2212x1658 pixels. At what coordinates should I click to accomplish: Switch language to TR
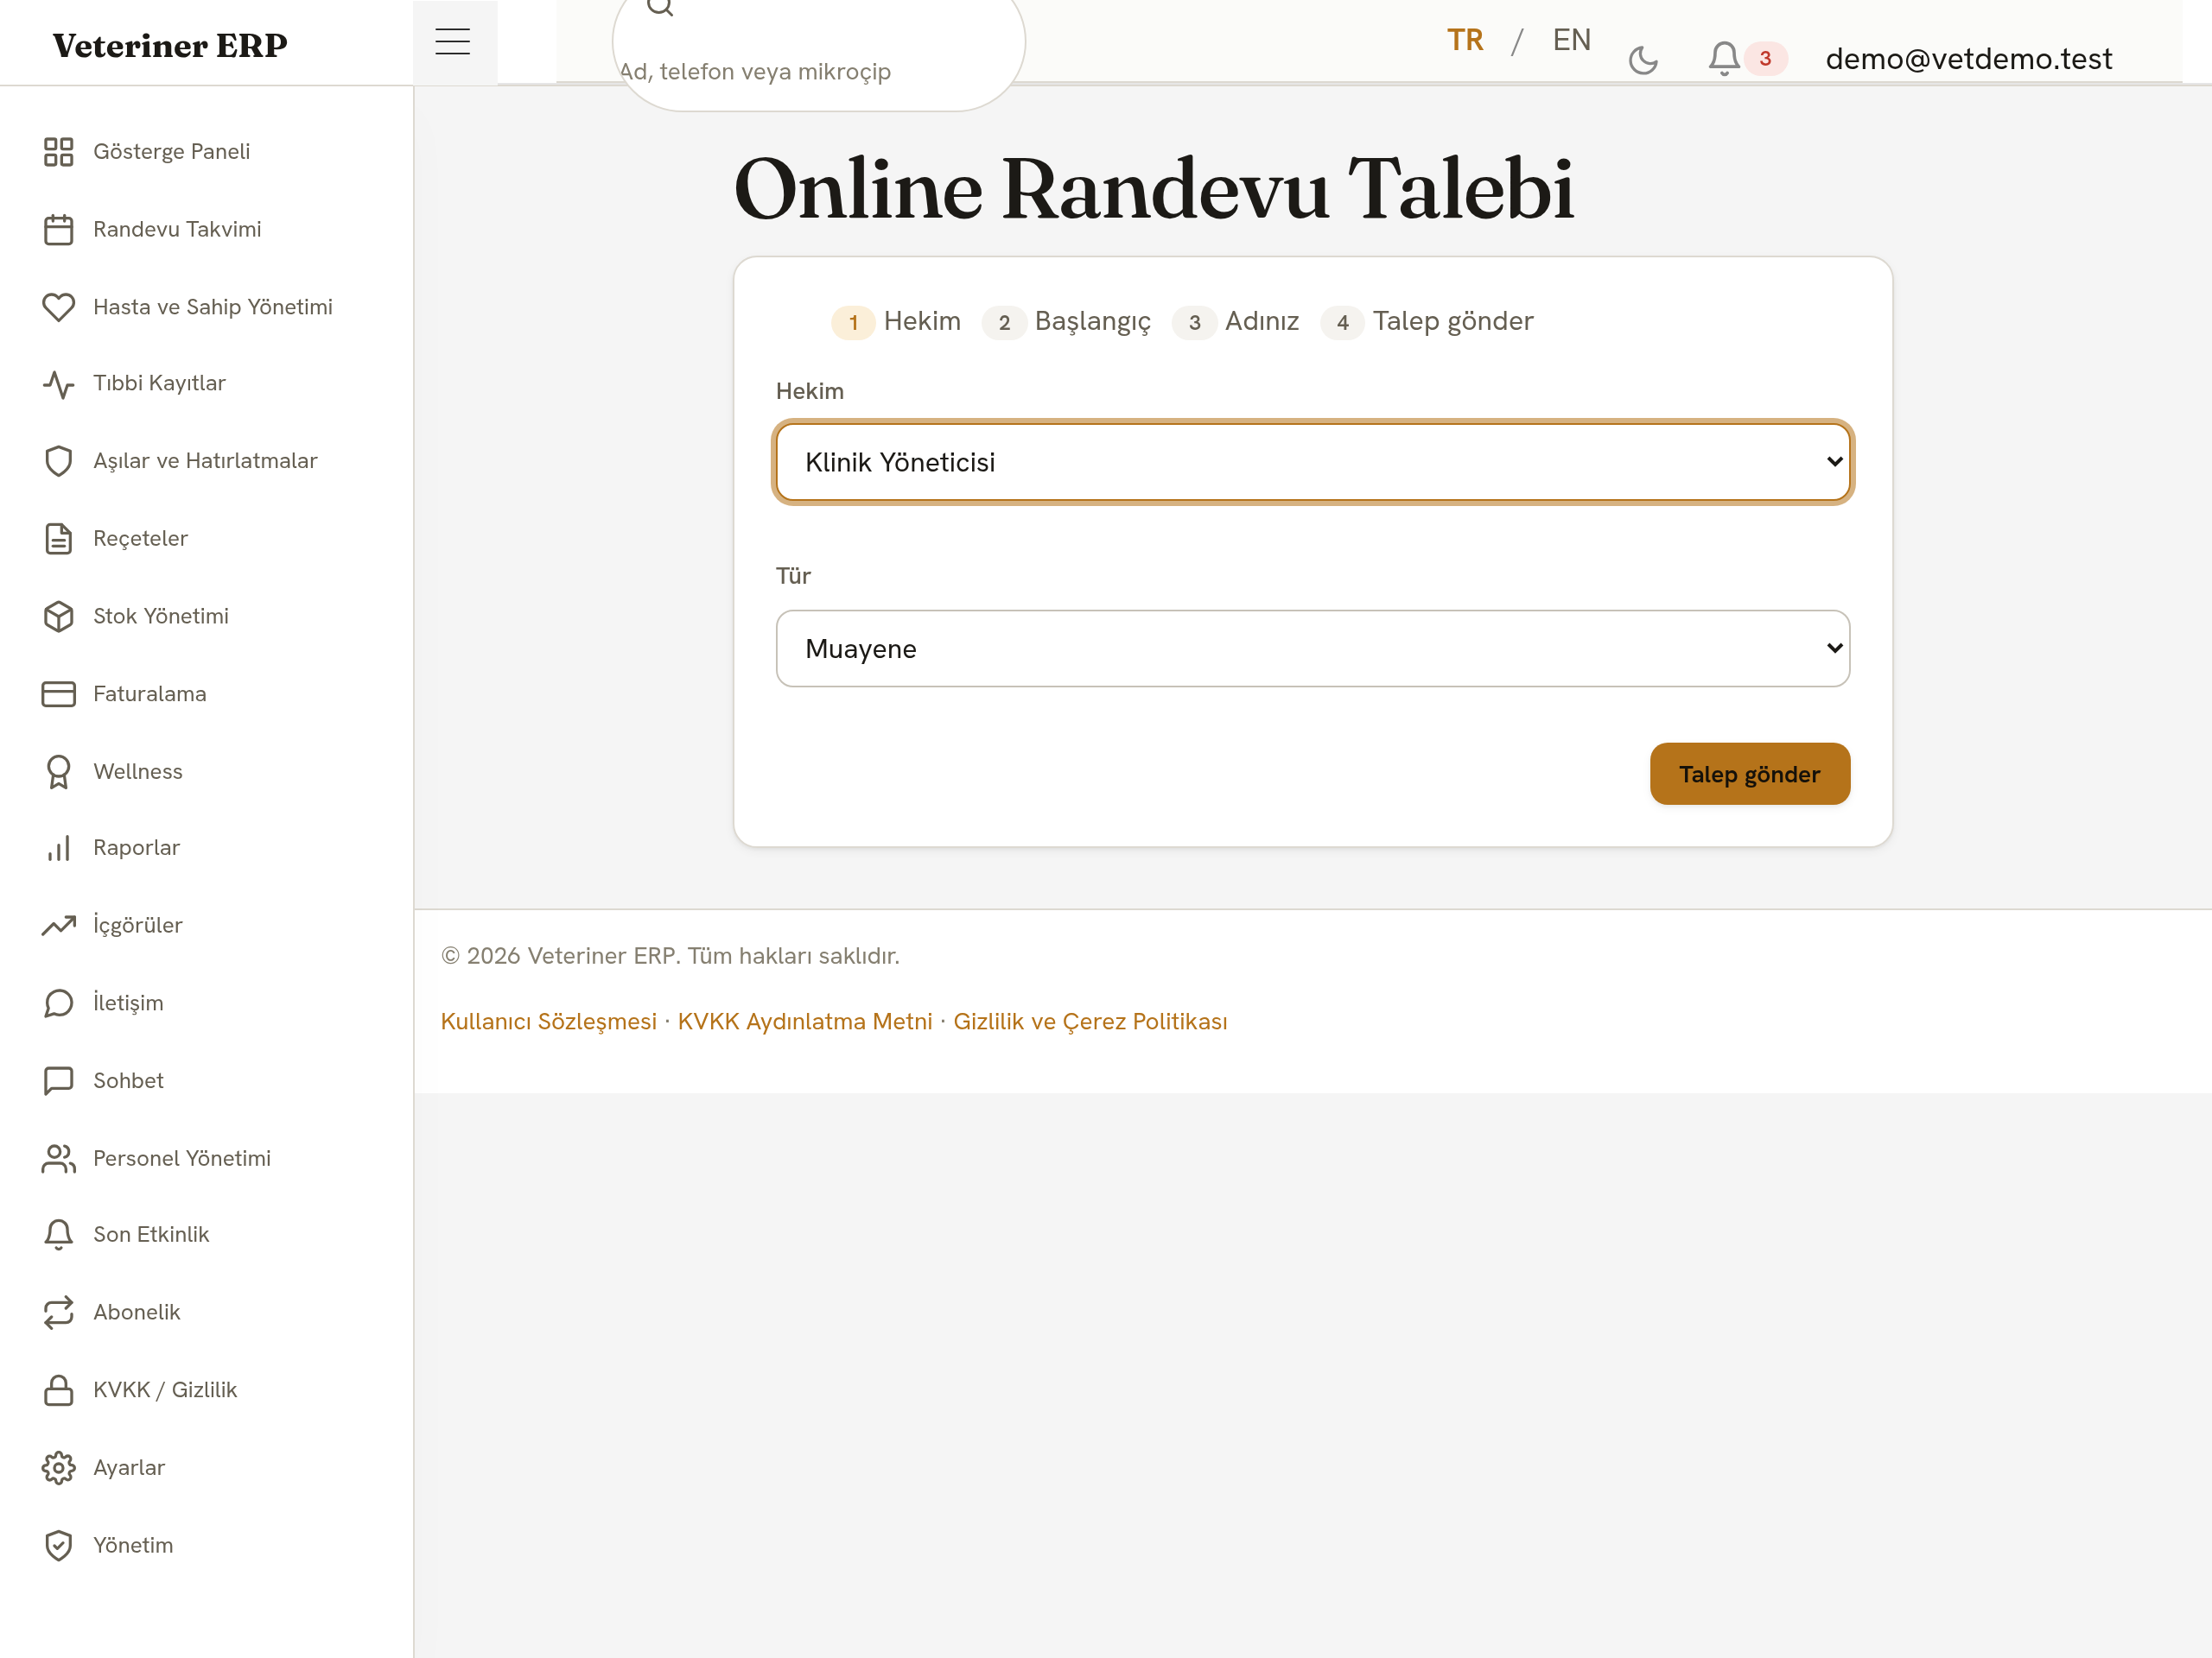click(x=1465, y=40)
